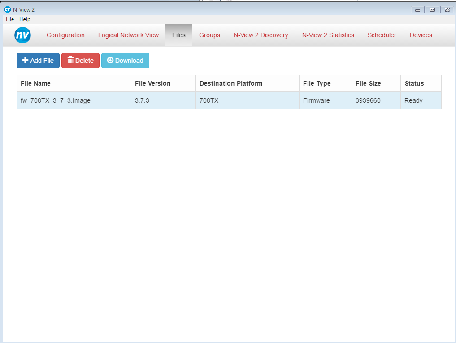Select the Files tab

pyautogui.click(x=179, y=35)
